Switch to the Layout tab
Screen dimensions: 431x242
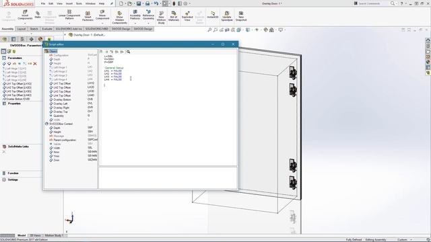tap(22, 29)
